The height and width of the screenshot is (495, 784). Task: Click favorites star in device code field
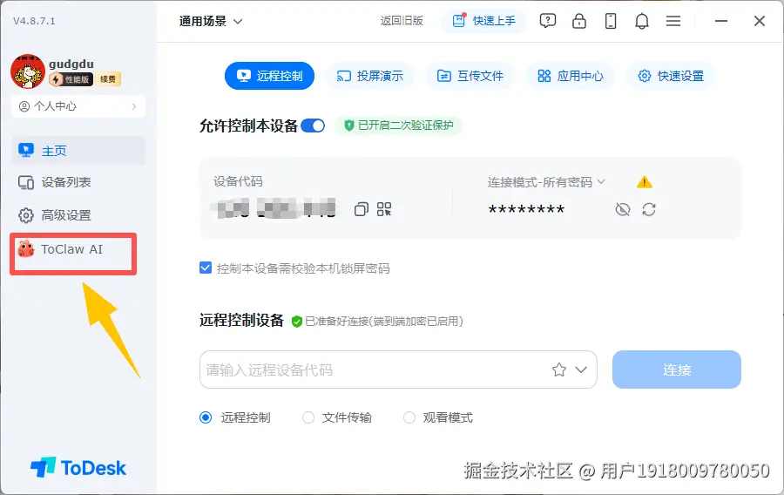click(x=559, y=370)
